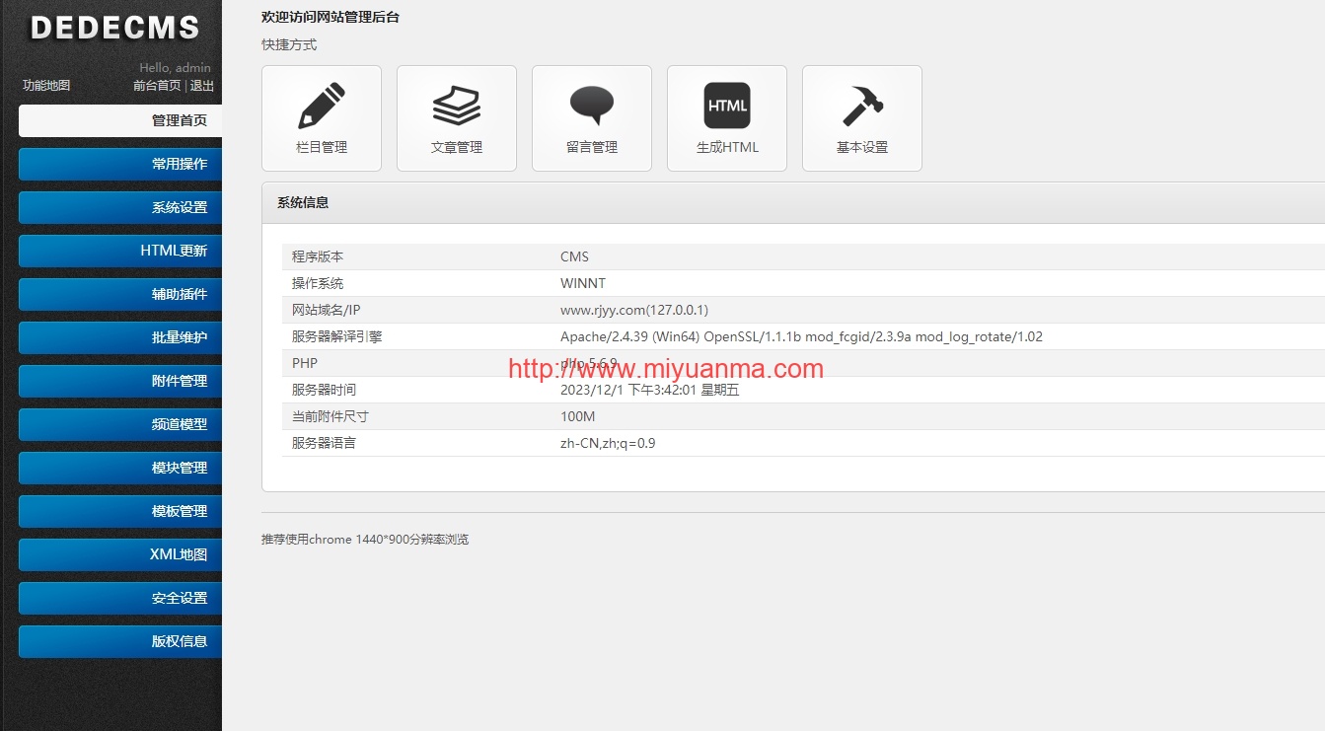This screenshot has width=1325, height=731.
Task: Click the 欢迎访问网站管理后台 heading
Action: (x=331, y=17)
